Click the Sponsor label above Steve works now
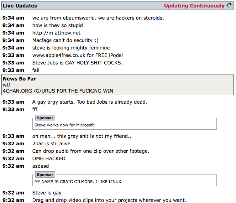 (45, 118)
